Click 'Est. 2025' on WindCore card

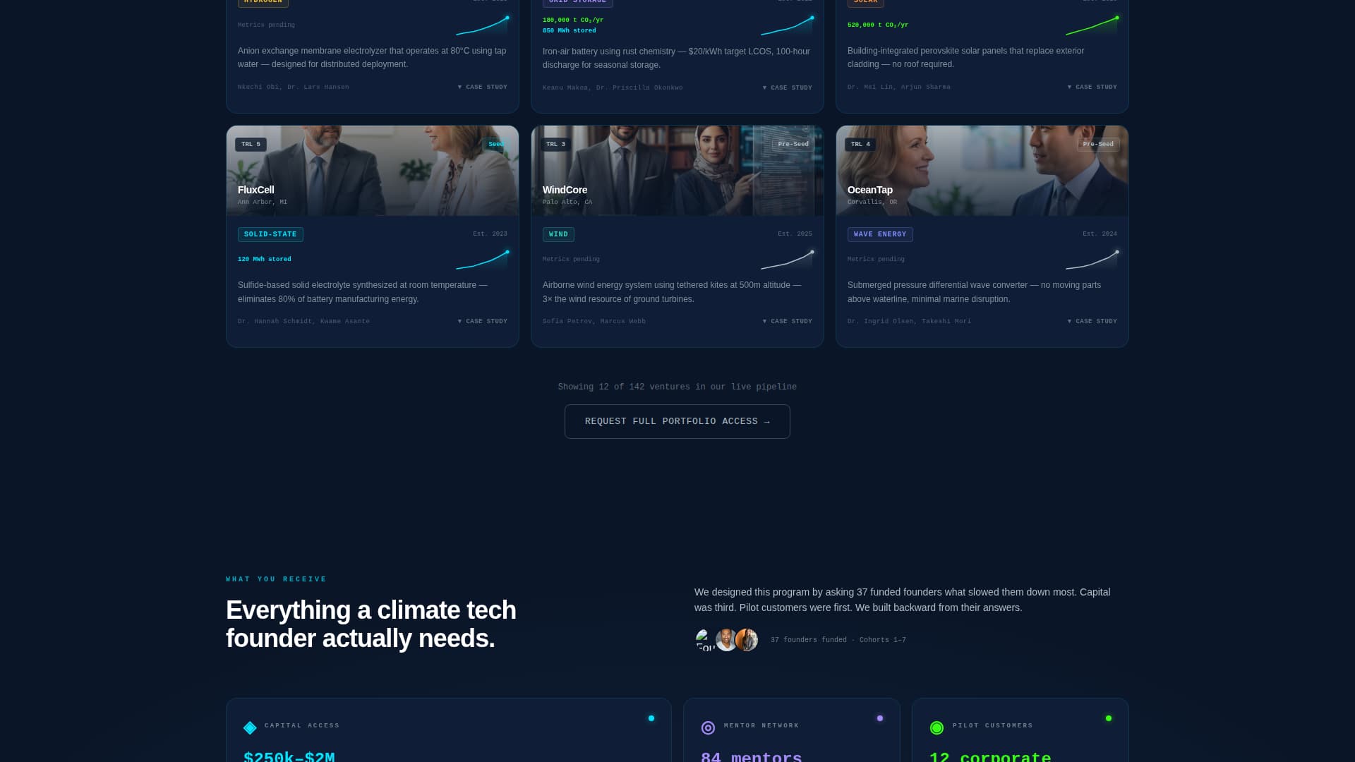[795, 234]
